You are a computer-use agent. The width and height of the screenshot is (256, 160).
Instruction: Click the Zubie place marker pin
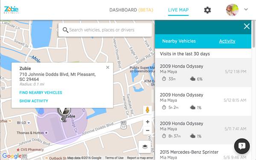coord(64,114)
